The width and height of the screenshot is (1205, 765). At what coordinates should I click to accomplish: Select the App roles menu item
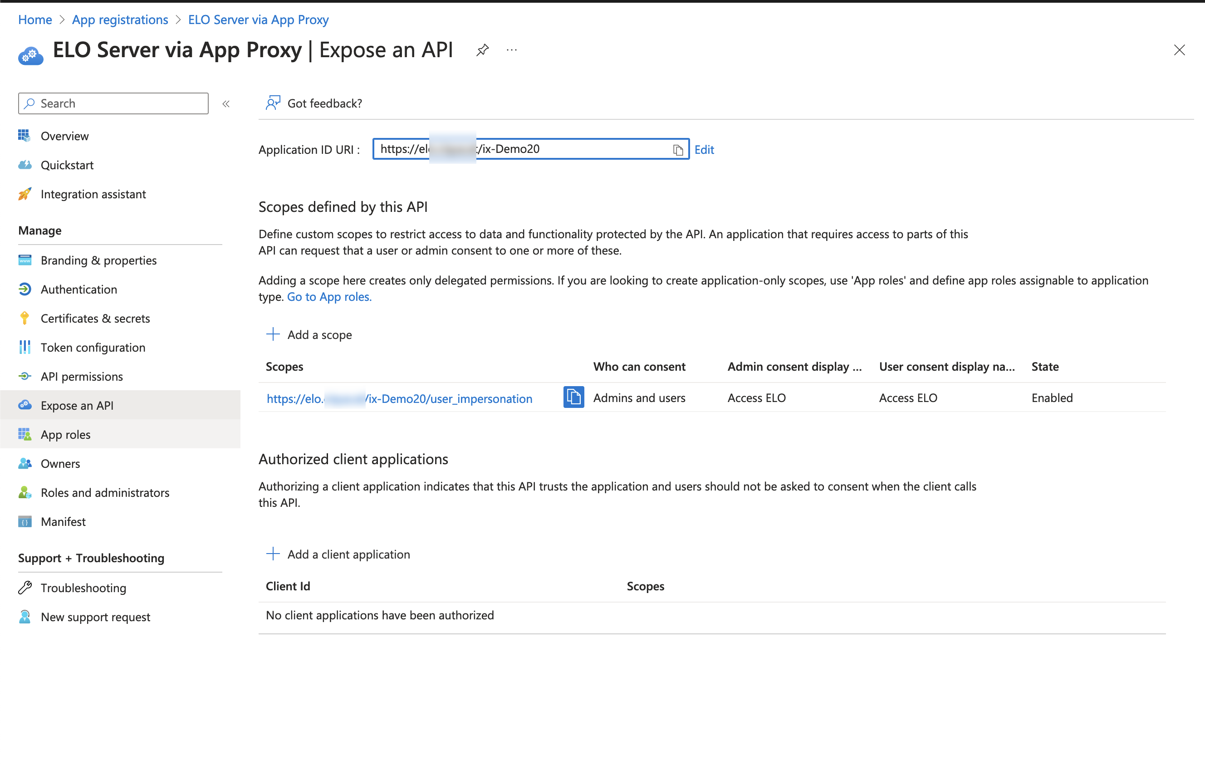(65, 434)
